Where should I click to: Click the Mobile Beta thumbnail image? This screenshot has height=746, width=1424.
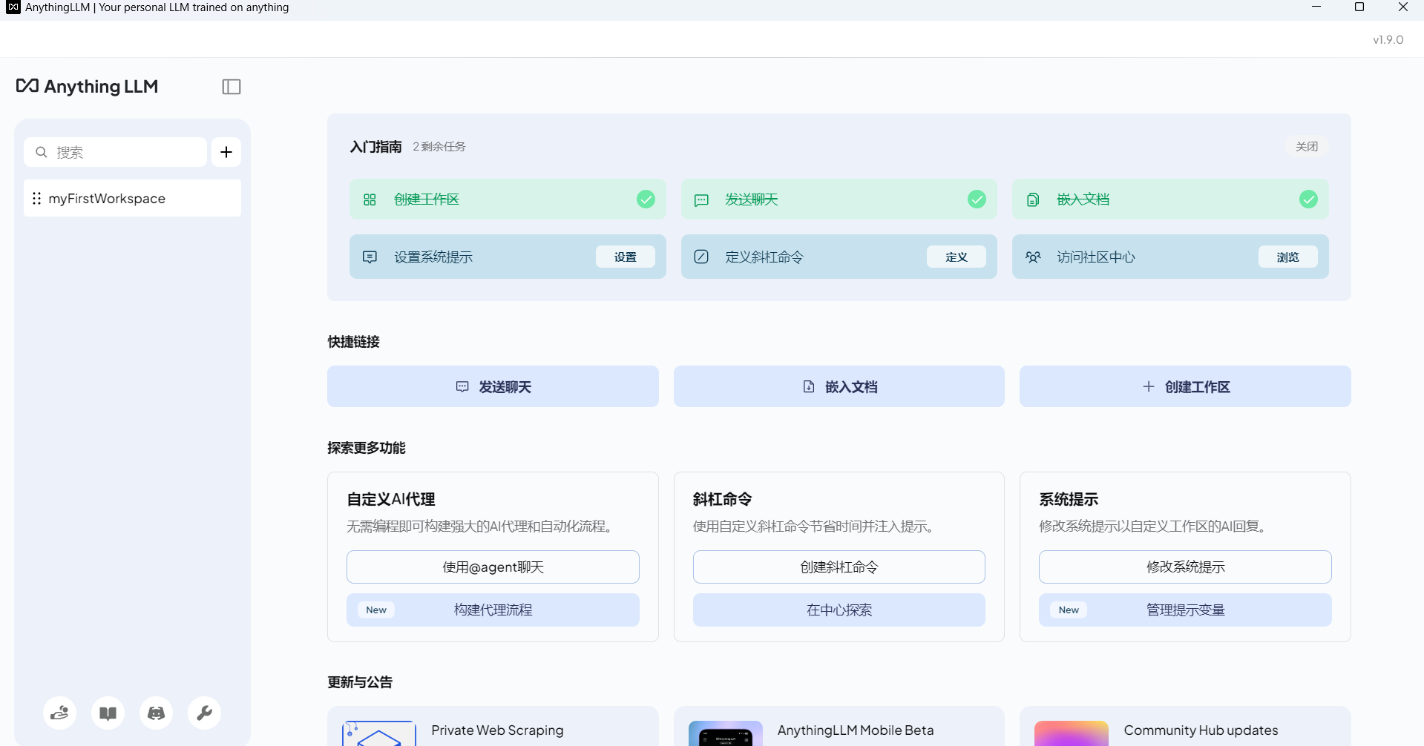pyautogui.click(x=726, y=733)
